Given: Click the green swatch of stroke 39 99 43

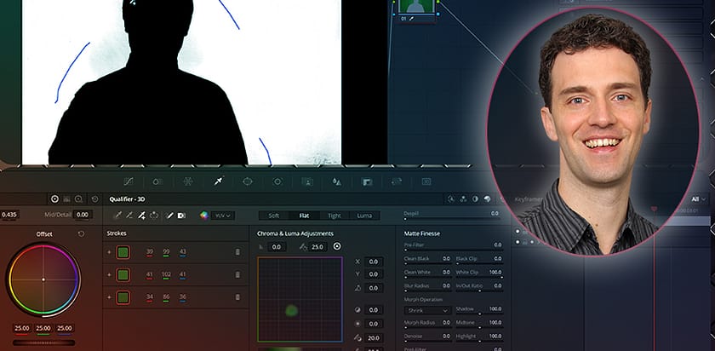Looking at the screenshot, I should [x=123, y=252].
